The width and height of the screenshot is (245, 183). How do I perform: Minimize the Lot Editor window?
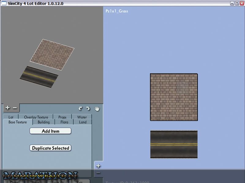tap(232, 3)
